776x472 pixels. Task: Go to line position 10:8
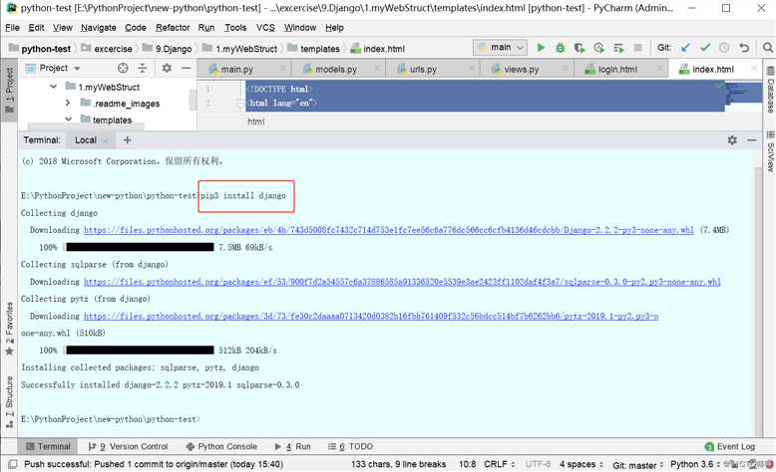(467, 465)
